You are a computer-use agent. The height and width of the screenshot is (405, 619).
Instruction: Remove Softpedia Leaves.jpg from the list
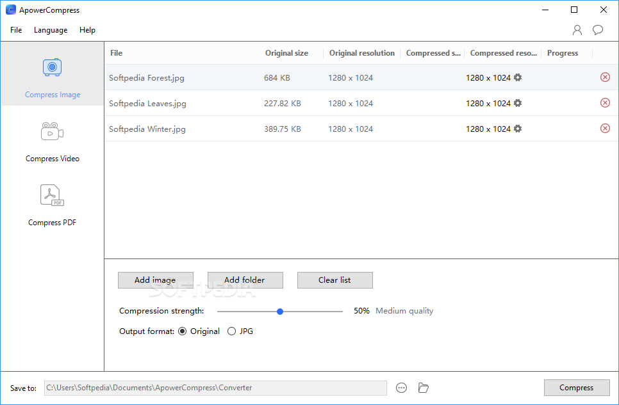(x=605, y=103)
